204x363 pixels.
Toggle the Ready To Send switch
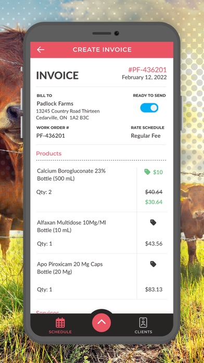click(149, 108)
